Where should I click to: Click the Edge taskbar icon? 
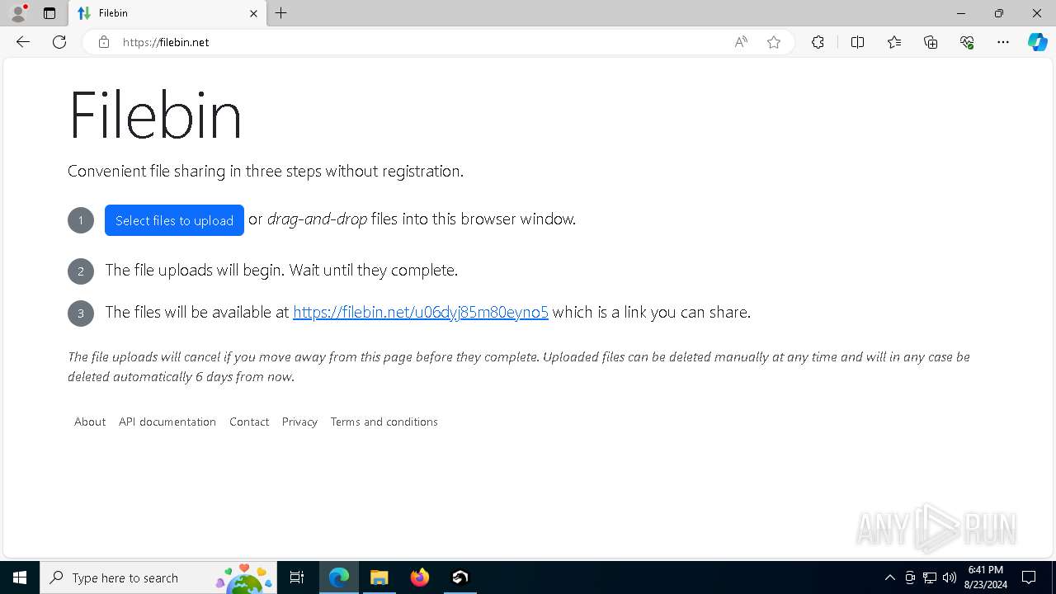pyautogui.click(x=339, y=577)
